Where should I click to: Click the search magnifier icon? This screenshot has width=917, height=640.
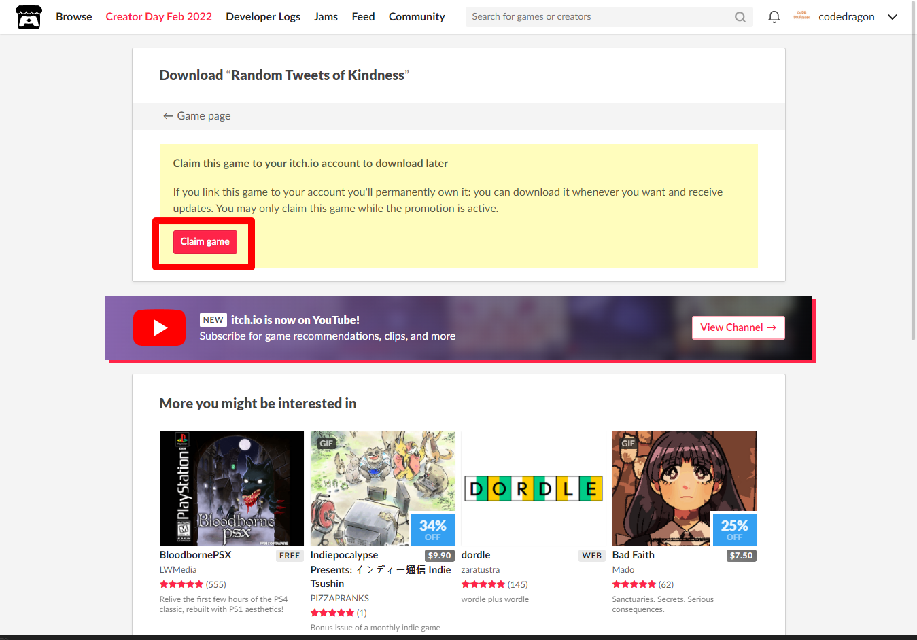click(x=740, y=17)
